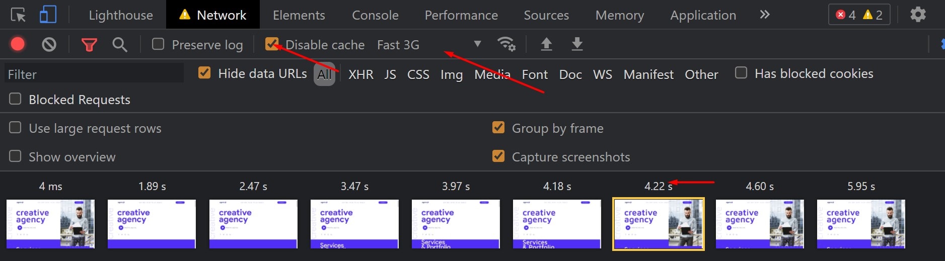Enable the Preserve log checkbox
Screen dimensions: 945x261
[158, 44]
